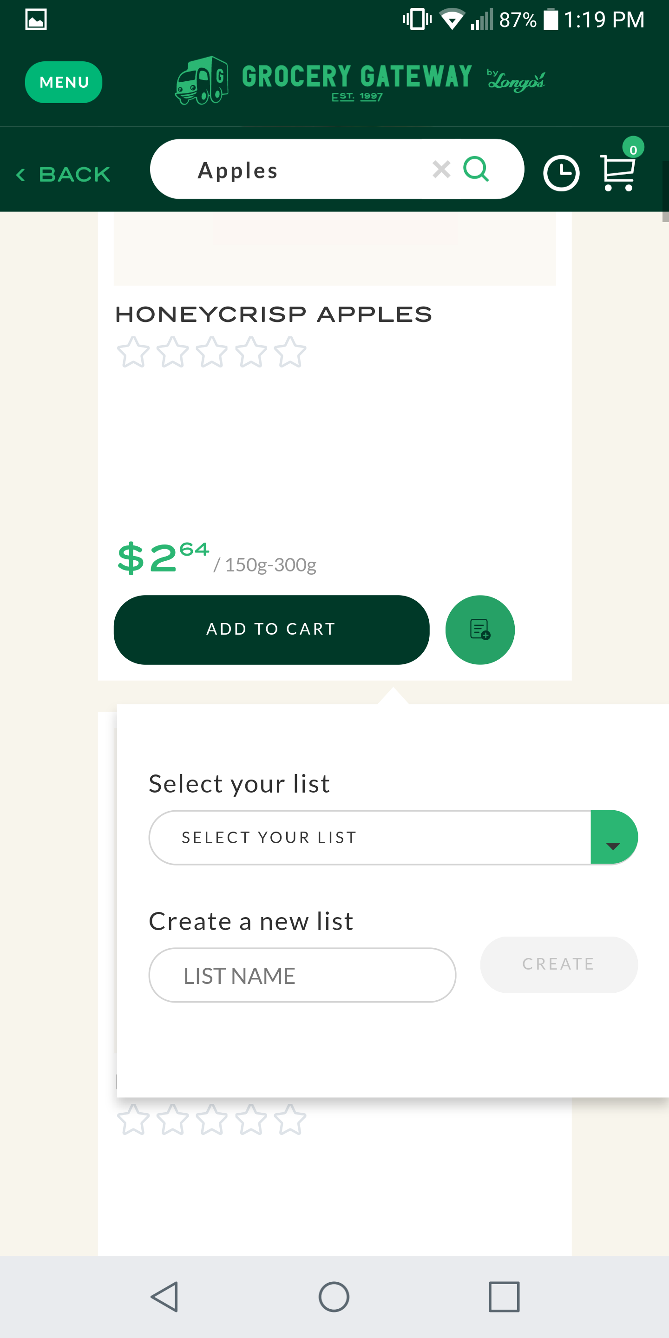669x1338 pixels.
Task: Focus the LIST NAME input field
Action: 302,975
